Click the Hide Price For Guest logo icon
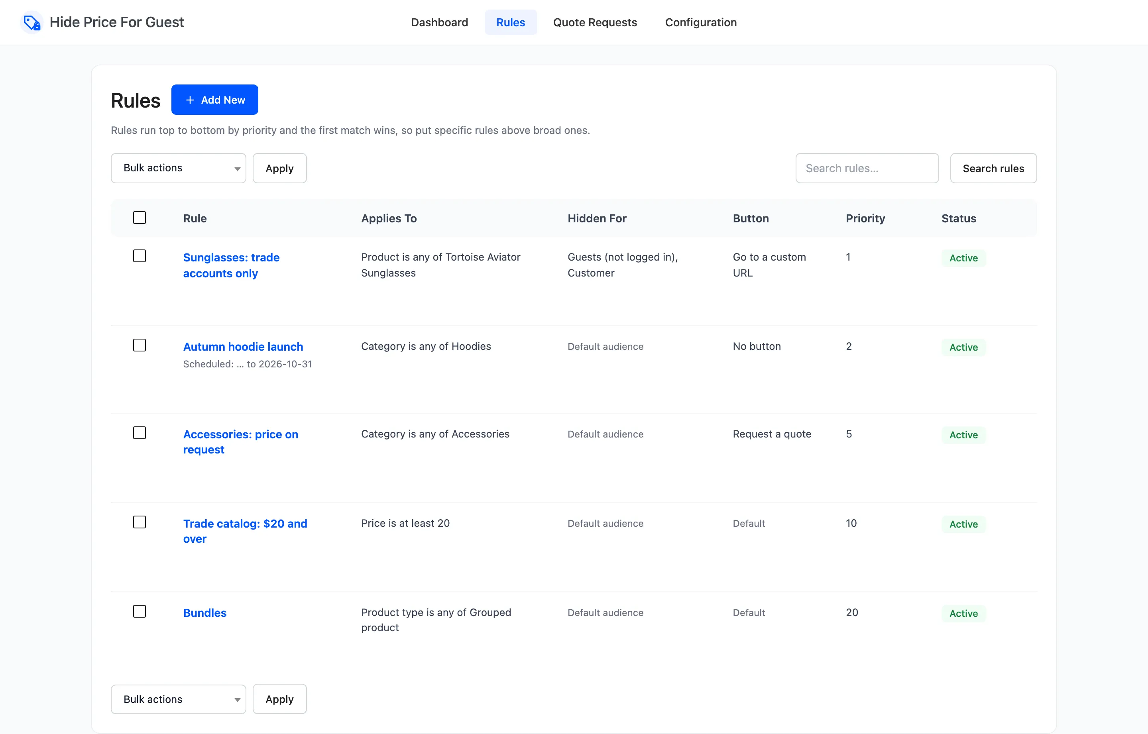Screen dimensions: 1148x734 click(x=32, y=22)
